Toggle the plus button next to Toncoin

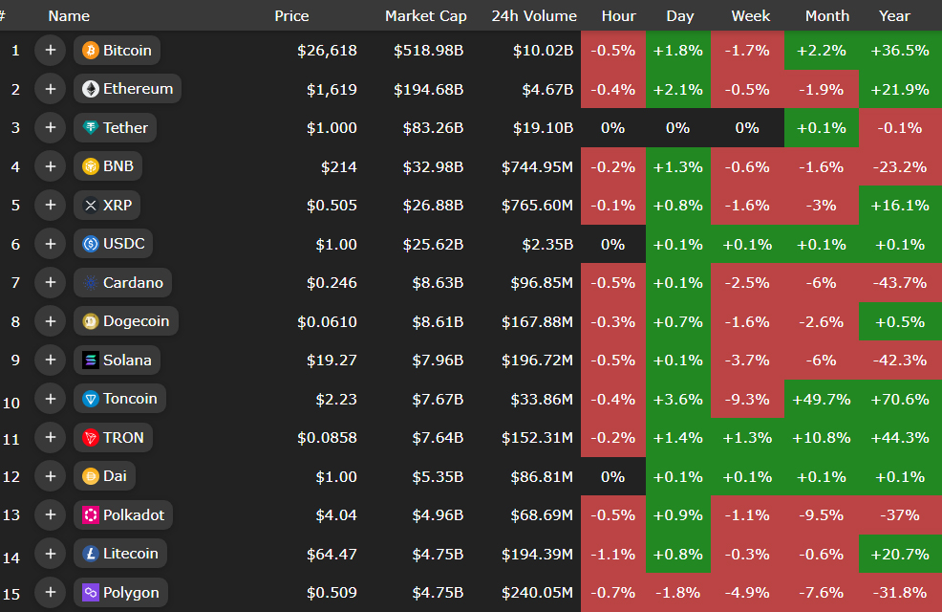pyautogui.click(x=50, y=399)
